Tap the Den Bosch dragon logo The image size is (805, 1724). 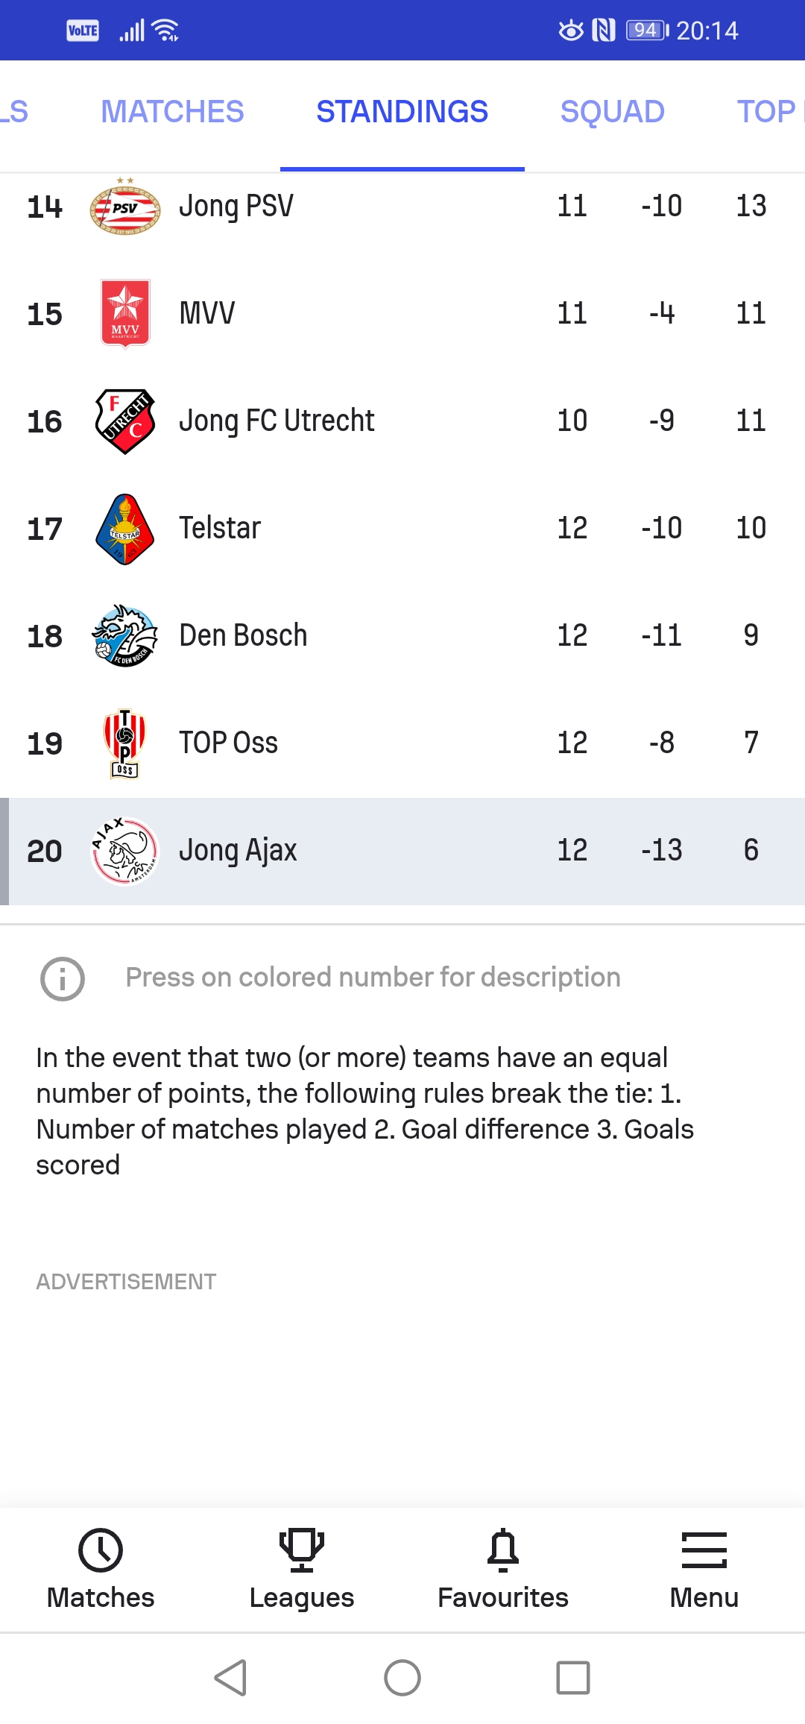click(125, 635)
